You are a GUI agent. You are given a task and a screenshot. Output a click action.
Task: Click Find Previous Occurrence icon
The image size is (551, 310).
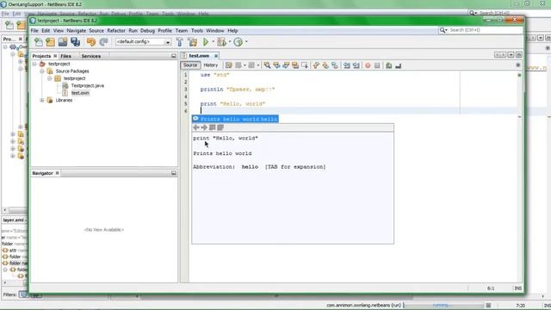coord(277,65)
